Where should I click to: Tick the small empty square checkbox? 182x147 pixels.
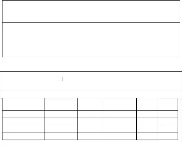[x=60, y=79]
